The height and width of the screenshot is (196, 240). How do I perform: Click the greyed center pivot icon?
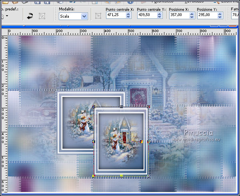tap(98, 16)
